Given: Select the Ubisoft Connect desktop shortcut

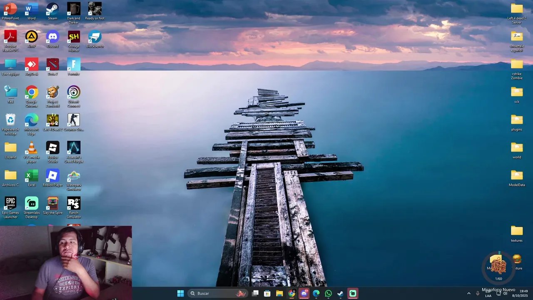Looking at the screenshot, I should [74, 97].
